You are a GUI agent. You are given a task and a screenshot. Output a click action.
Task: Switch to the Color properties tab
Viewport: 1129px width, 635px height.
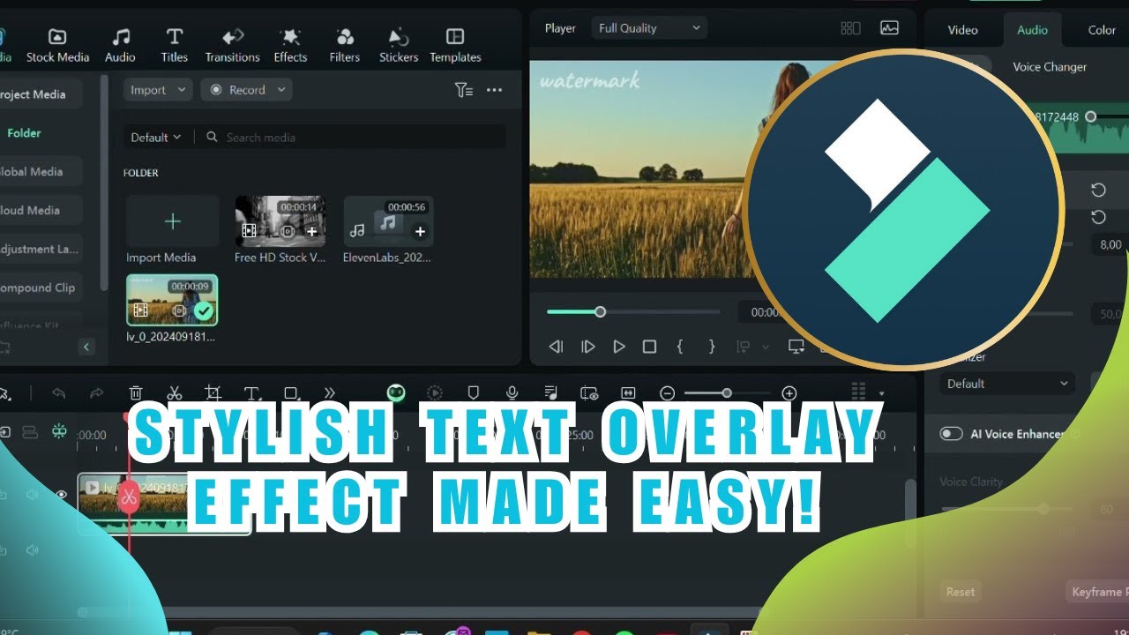tap(1102, 30)
